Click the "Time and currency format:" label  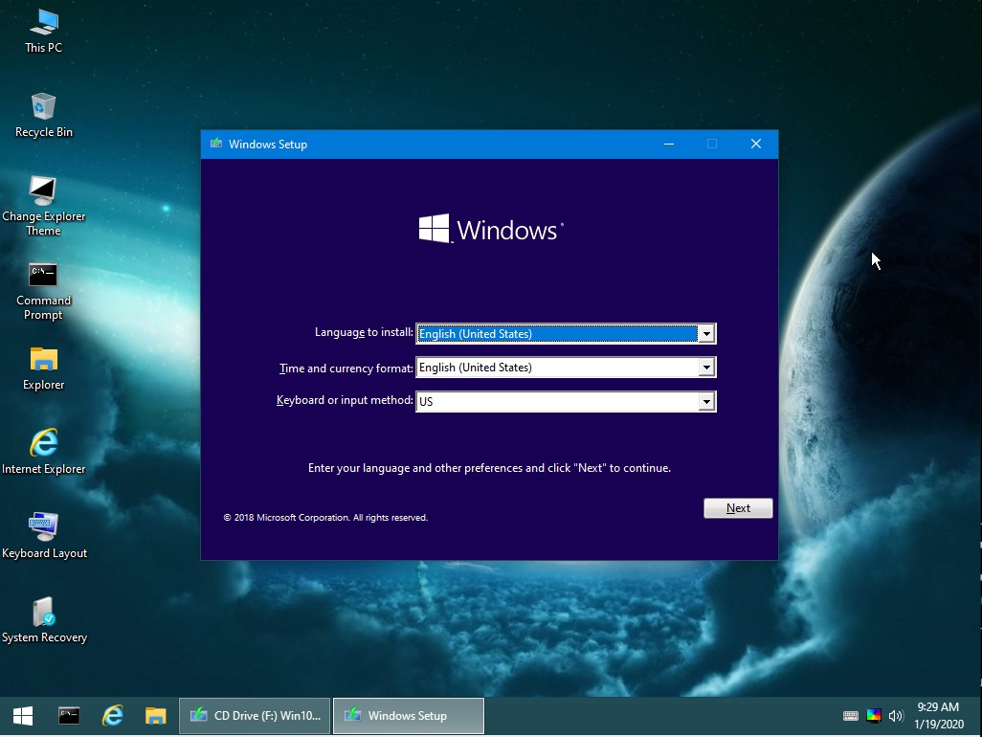(x=346, y=368)
